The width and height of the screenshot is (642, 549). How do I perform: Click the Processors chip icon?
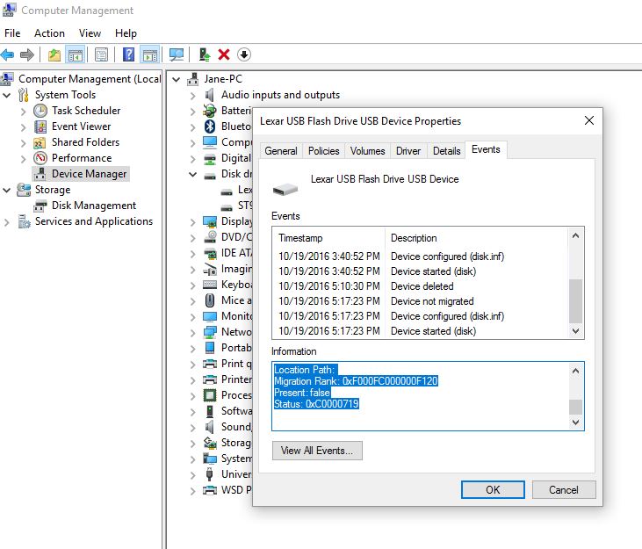pos(210,395)
